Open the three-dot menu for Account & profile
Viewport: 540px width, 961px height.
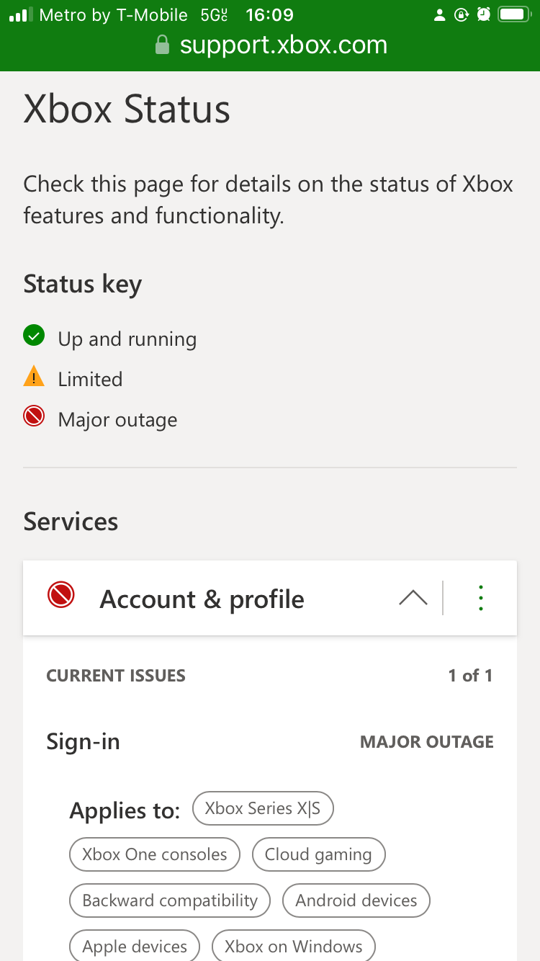pos(480,598)
